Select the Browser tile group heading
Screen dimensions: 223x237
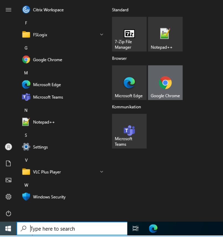(119, 58)
